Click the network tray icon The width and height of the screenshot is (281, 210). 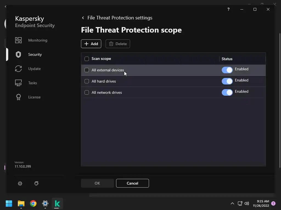click(x=240, y=203)
